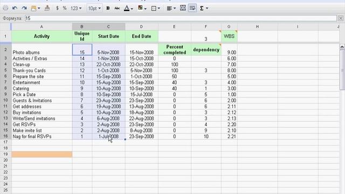Screen dimensions: 345x194
Task: Select the Get addresses cell
Action: tap(42, 107)
